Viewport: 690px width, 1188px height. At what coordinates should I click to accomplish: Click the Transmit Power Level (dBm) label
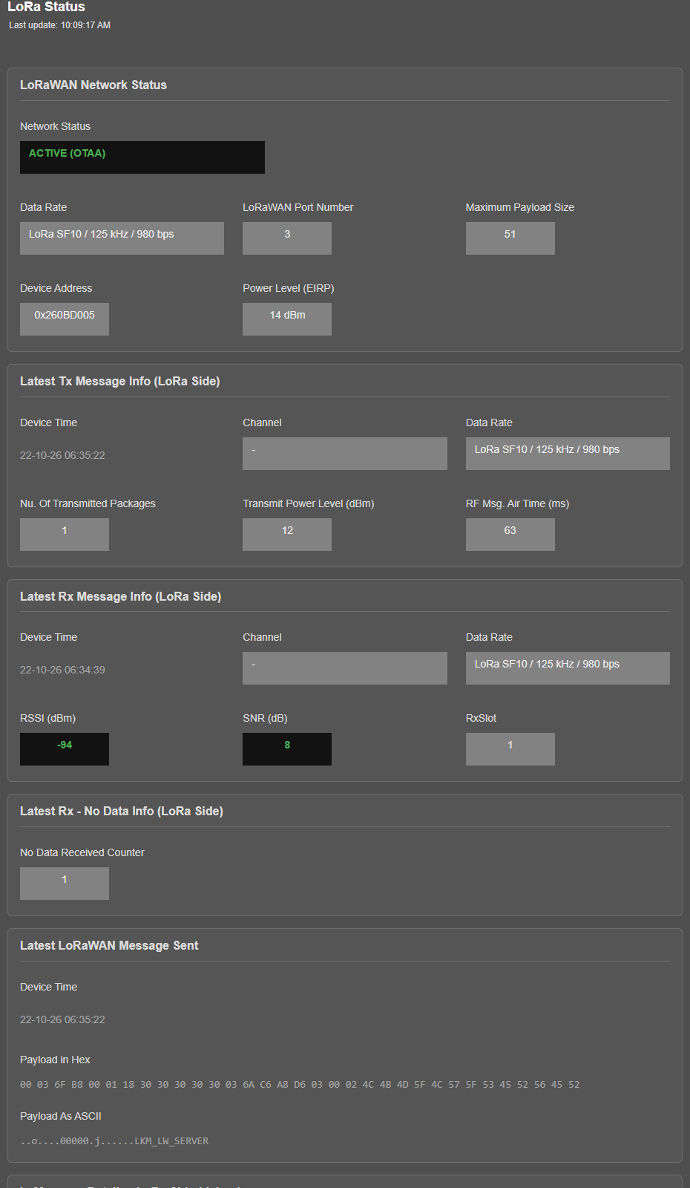point(309,504)
